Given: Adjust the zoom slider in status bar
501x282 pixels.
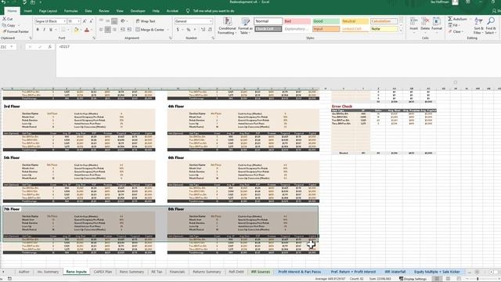Looking at the screenshot, I should 478,279.
